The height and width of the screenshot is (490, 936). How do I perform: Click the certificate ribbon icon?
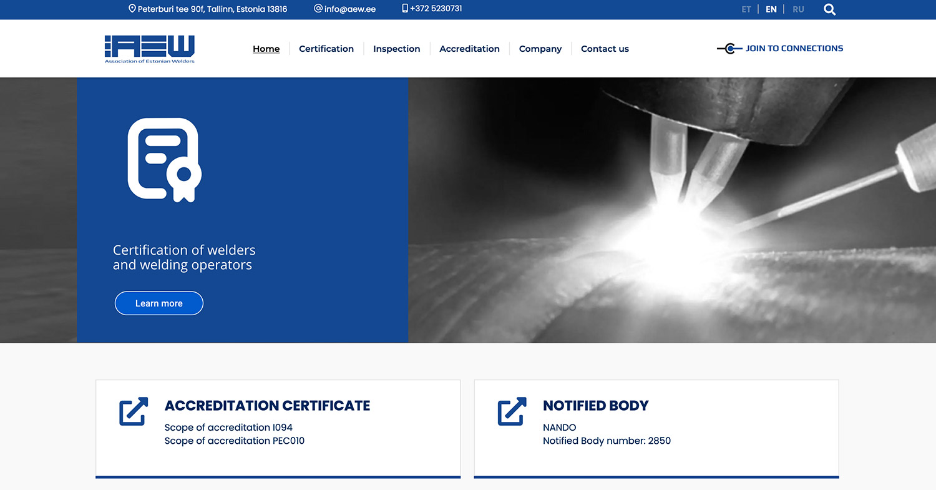click(165, 160)
